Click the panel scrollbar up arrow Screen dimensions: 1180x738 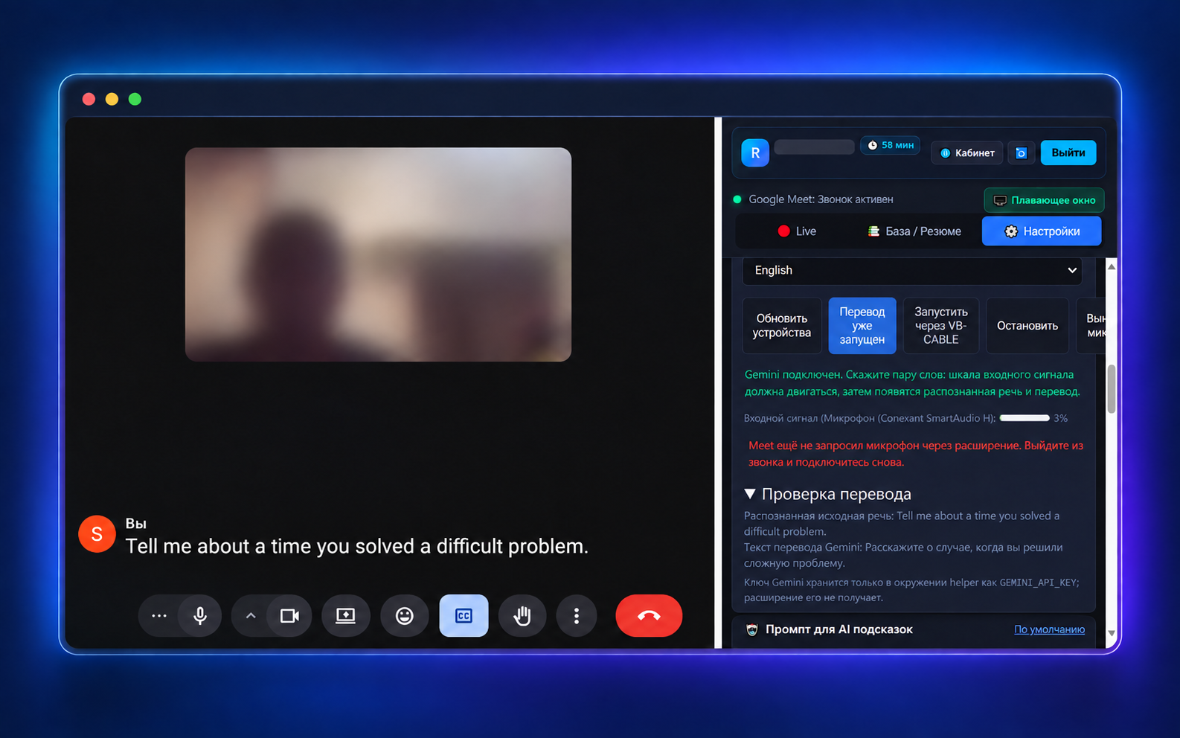pyautogui.click(x=1112, y=266)
